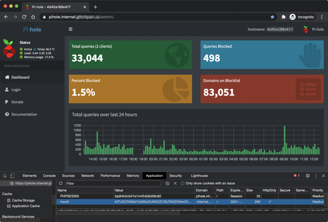
Task: Toggle the Pi-hole sidebar hamburger menu
Action: point(70,29)
